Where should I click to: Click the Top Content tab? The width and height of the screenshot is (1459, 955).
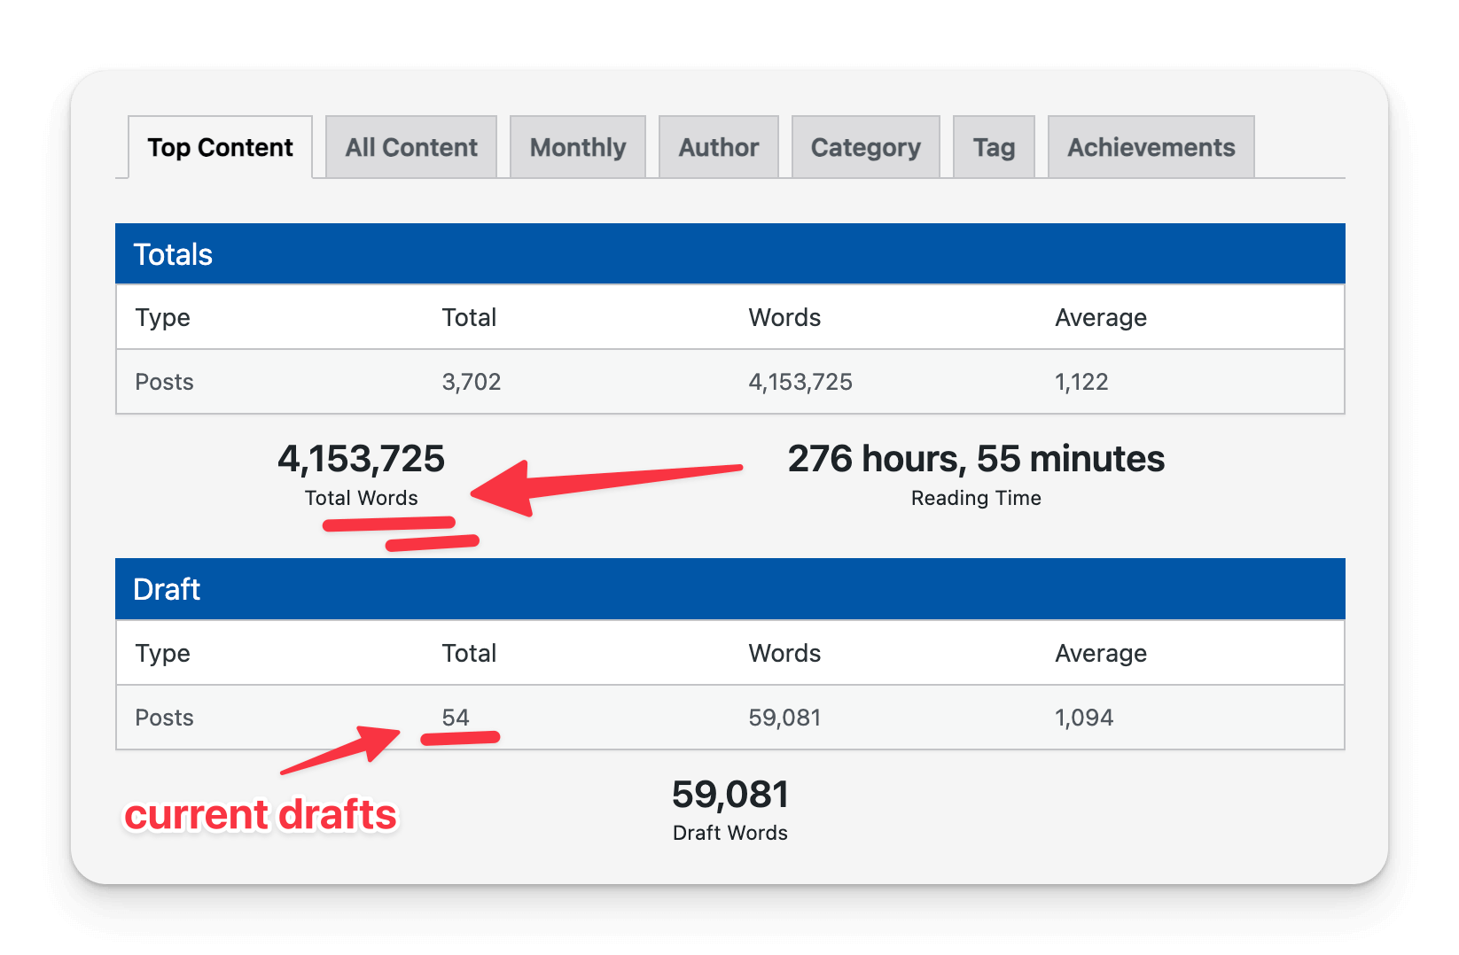(220, 147)
